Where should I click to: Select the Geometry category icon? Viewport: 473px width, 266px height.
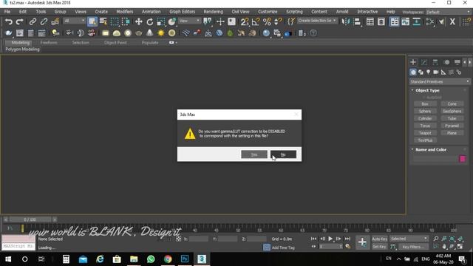pyautogui.click(x=413, y=72)
